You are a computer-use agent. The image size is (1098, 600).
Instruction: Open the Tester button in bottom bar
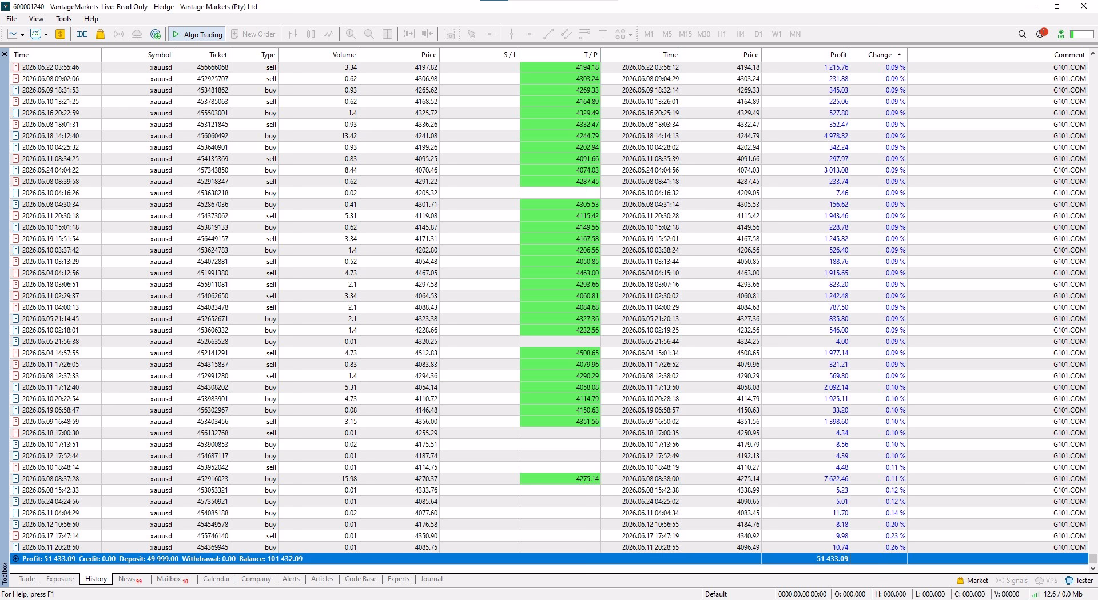pyautogui.click(x=1079, y=580)
